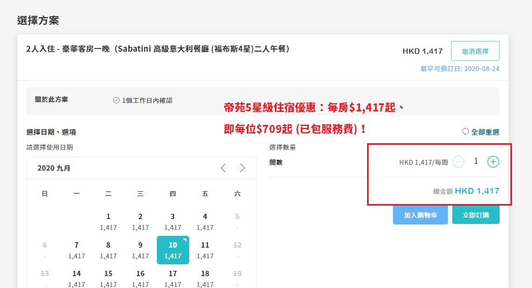
Task: Select September 18 on calendar
Action: pyautogui.click(x=205, y=278)
